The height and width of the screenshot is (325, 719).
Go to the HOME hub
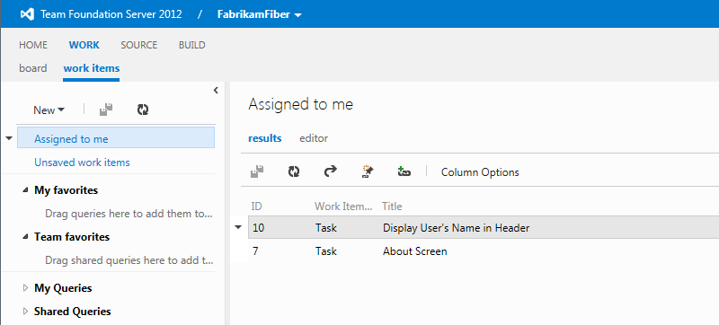[33, 45]
